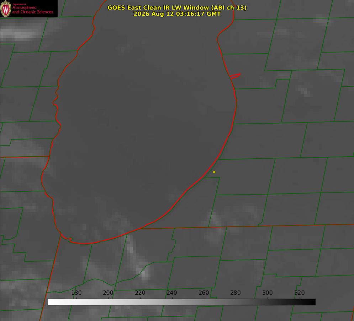Click the 180 label on the color scale
This screenshot has height=321, width=354.
point(76,293)
